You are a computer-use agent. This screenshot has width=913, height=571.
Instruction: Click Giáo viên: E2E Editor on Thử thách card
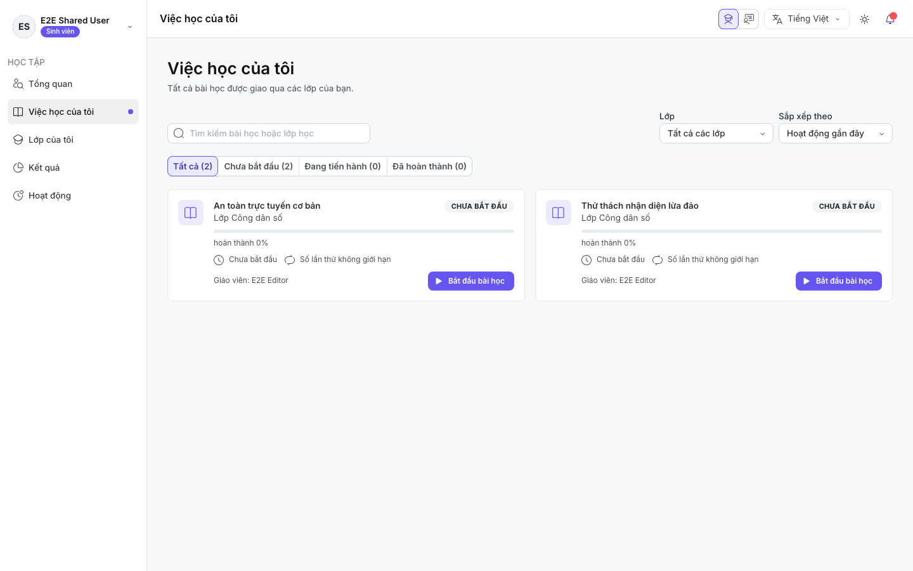(x=619, y=280)
